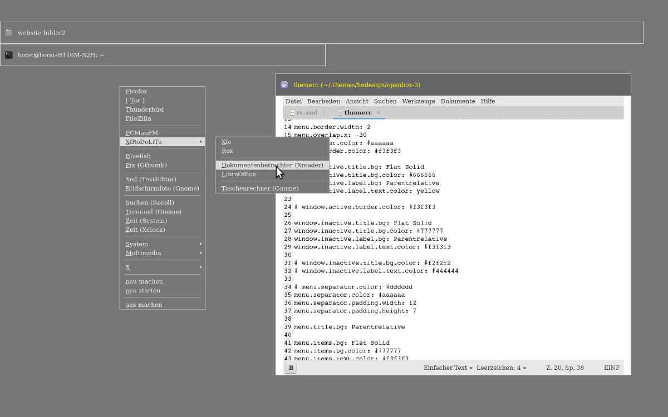Viewport: 668px width, 417px height.
Task: Open the Einfacher Text syntax dropdown
Action: 448,368
